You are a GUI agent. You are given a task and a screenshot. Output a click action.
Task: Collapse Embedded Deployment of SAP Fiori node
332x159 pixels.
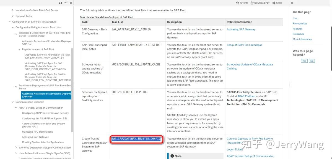click(16, 34)
